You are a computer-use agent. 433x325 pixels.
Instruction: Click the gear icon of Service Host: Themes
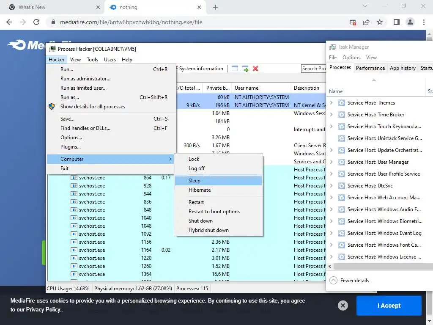coord(341,103)
